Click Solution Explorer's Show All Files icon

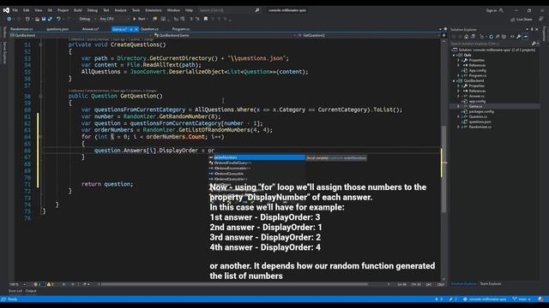(504, 36)
